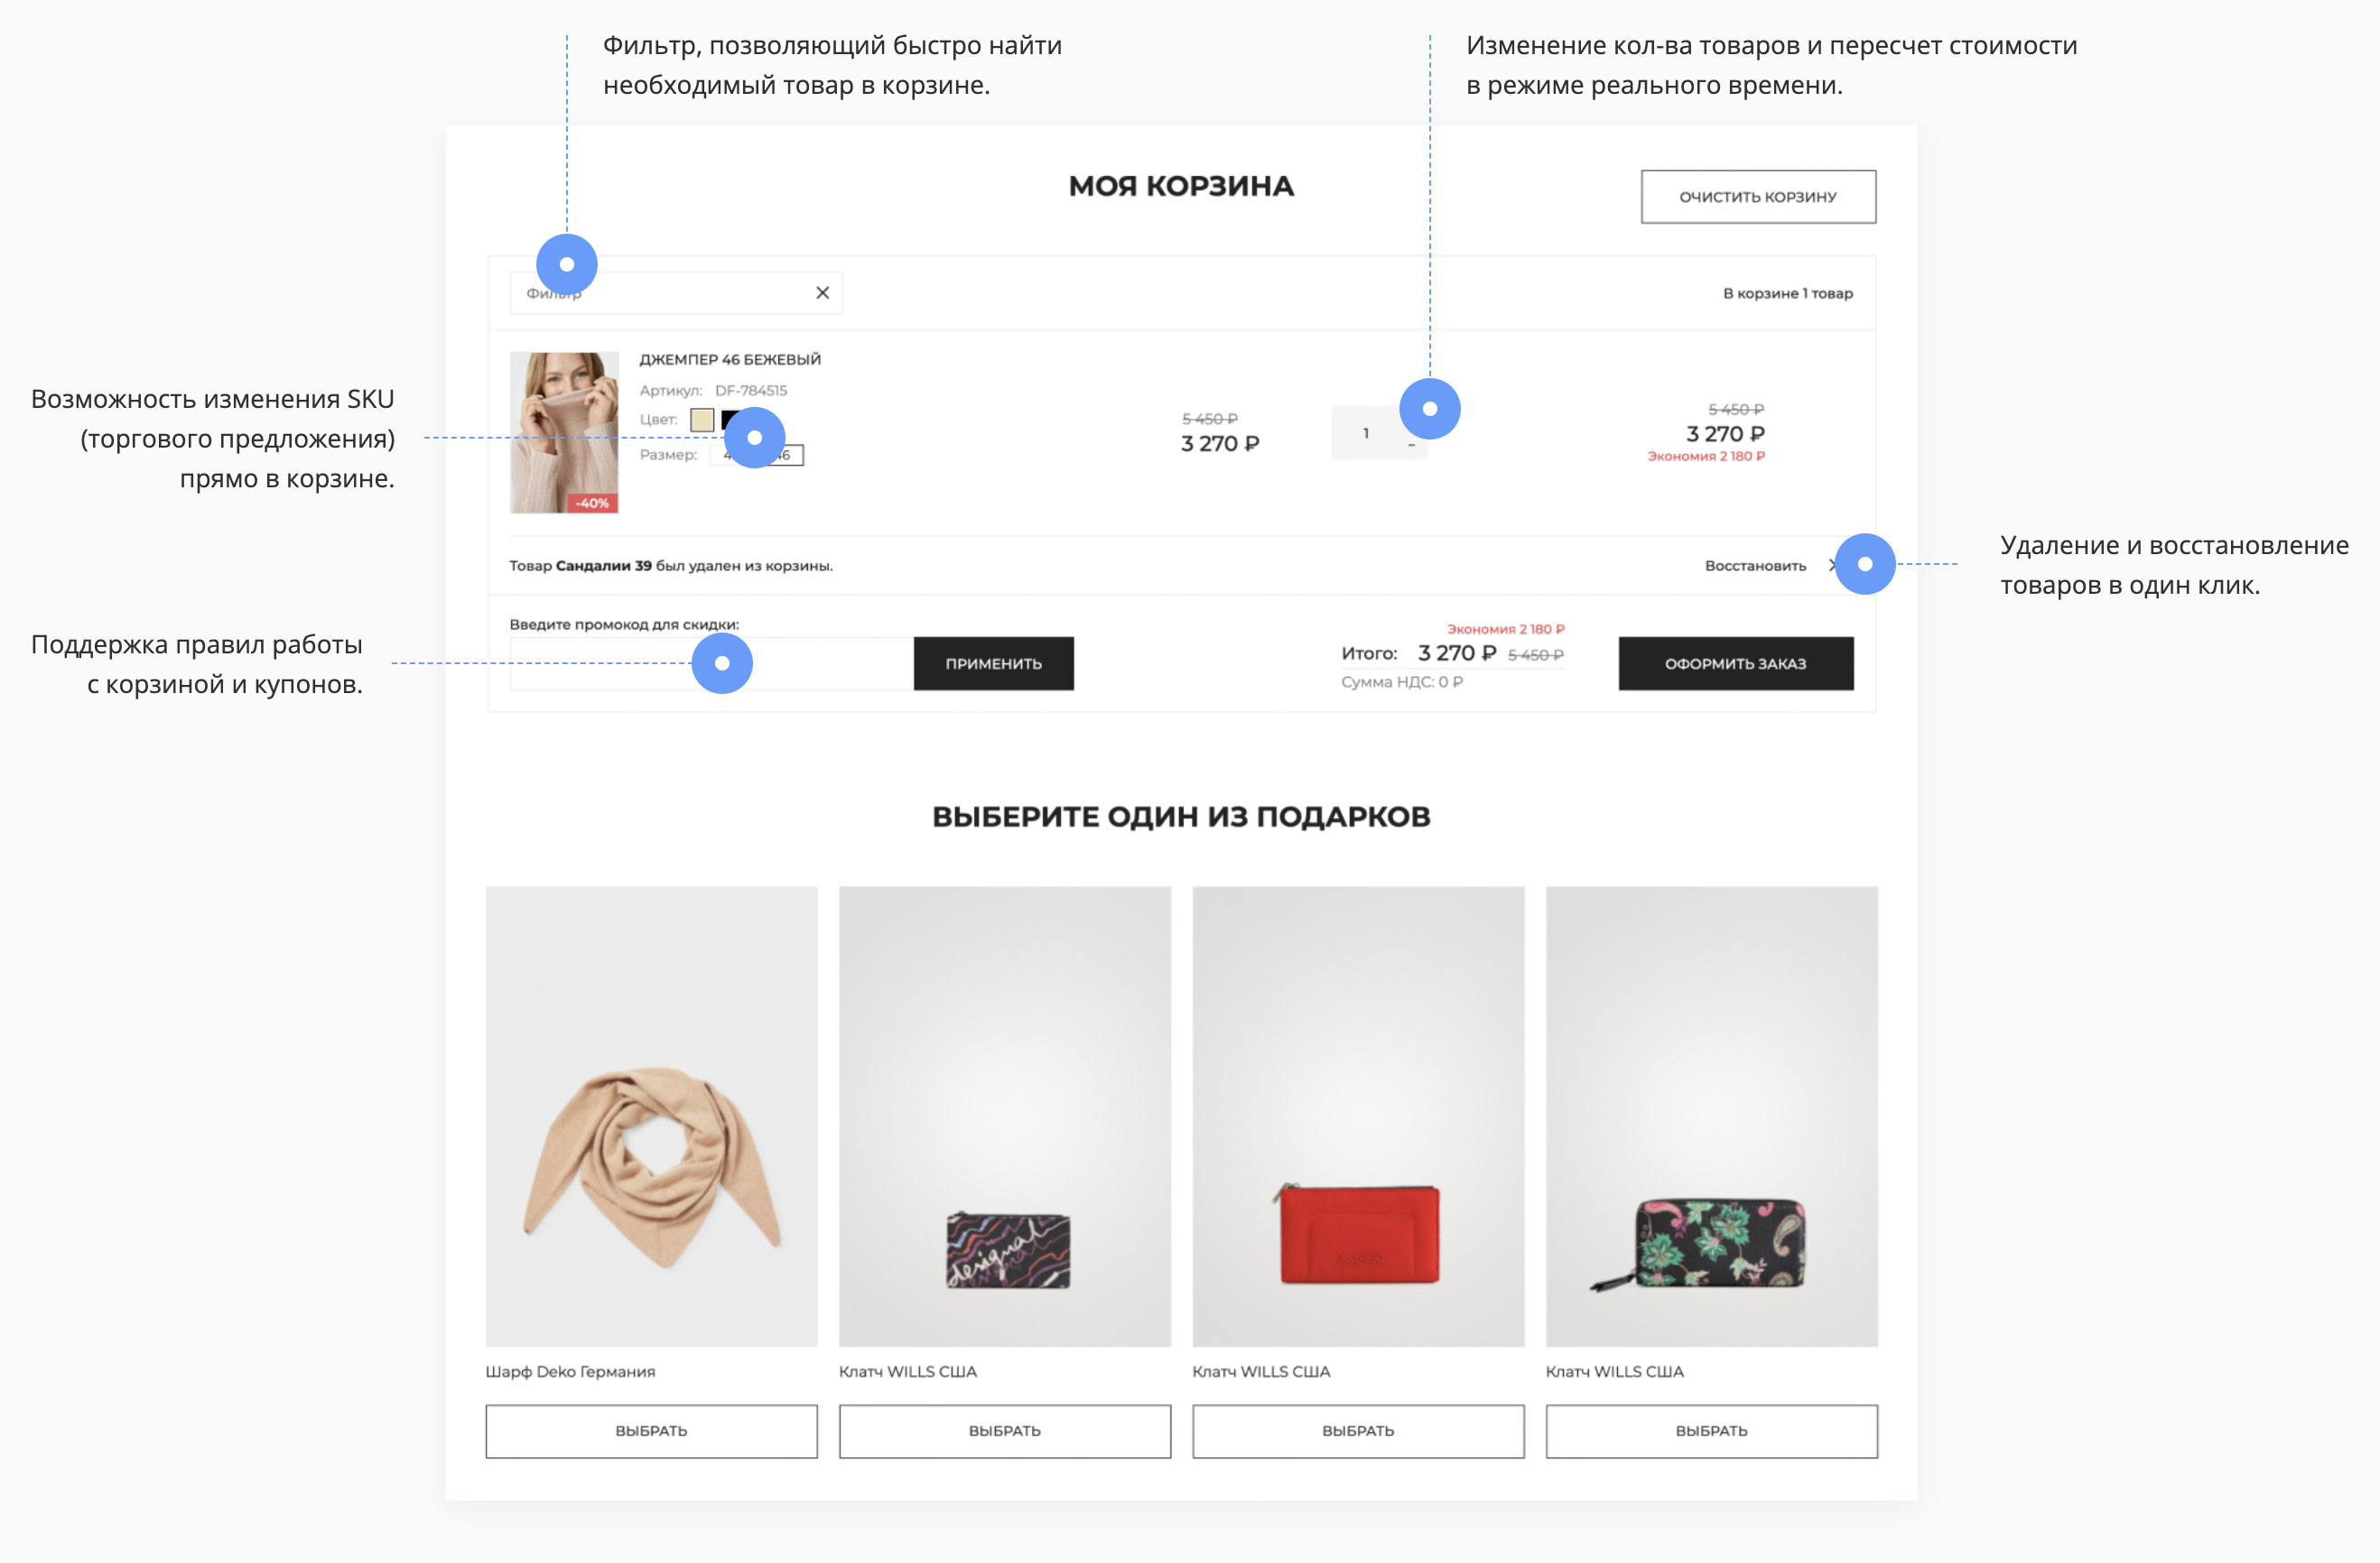The height and width of the screenshot is (1563, 2380).
Task: Choose the Шарф Deko Германия gift with ВЫБРАТЬ
Action: point(652,1431)
